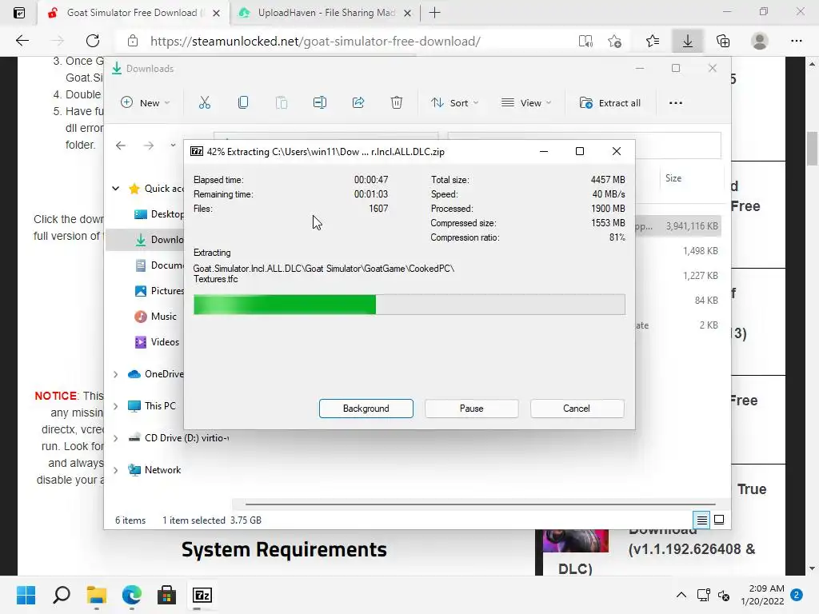Open the View dropdown menu
The height and width of the screenshot is (614, 819).
coord(526,103)
